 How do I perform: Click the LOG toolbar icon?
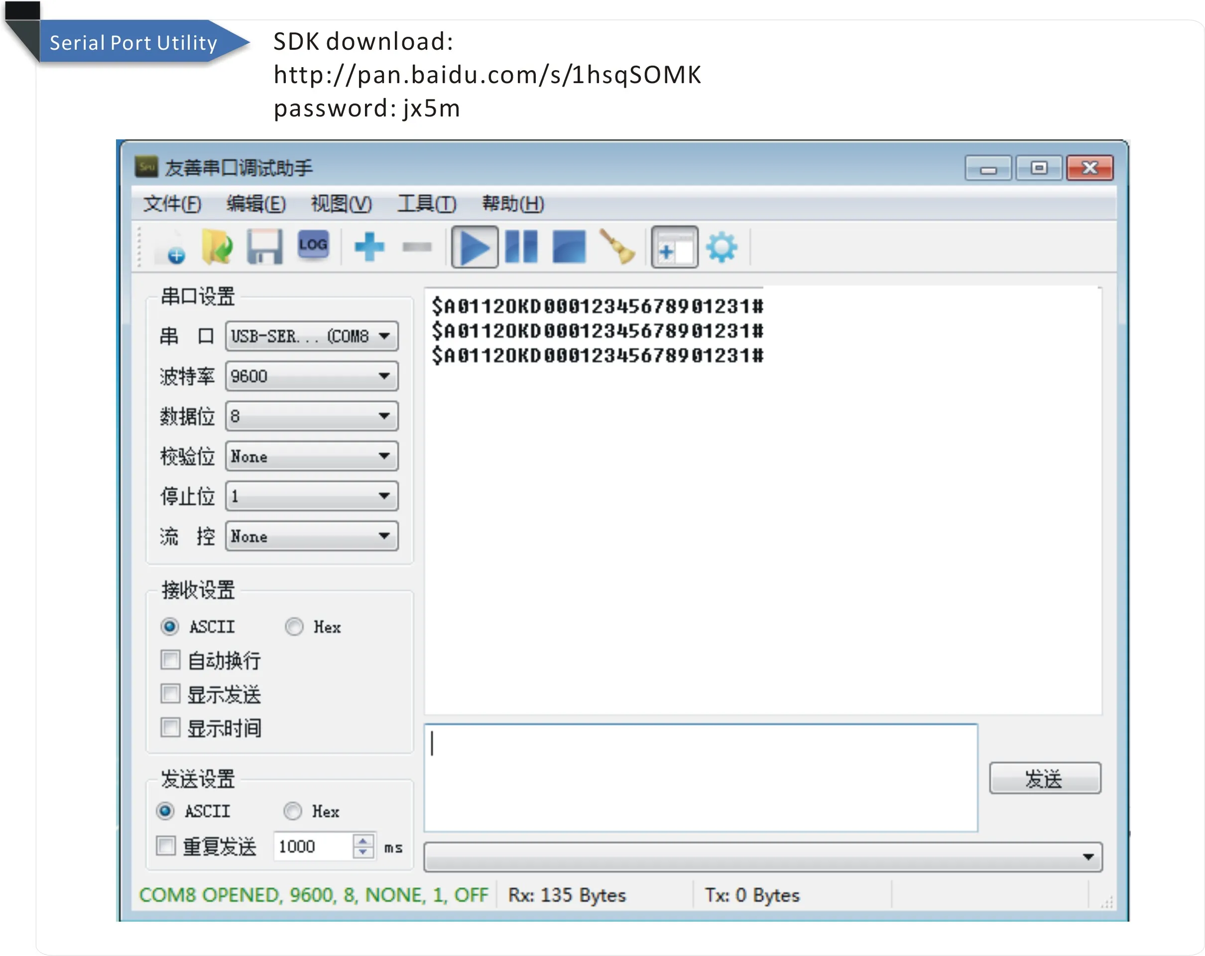coord(313,245)
